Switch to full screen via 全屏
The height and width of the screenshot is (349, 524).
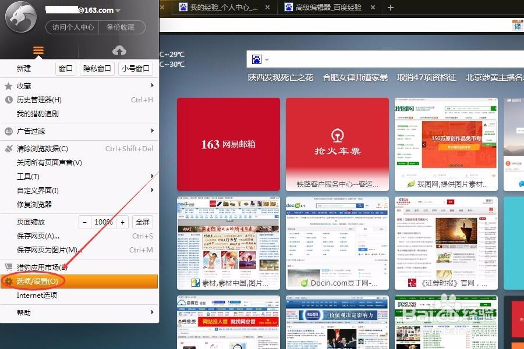click(x=143, y=222)
